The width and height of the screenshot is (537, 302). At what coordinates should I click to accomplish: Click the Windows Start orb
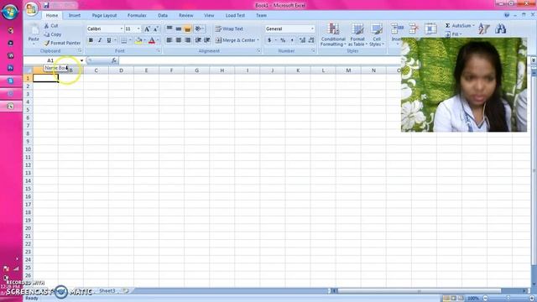[10, 11]
